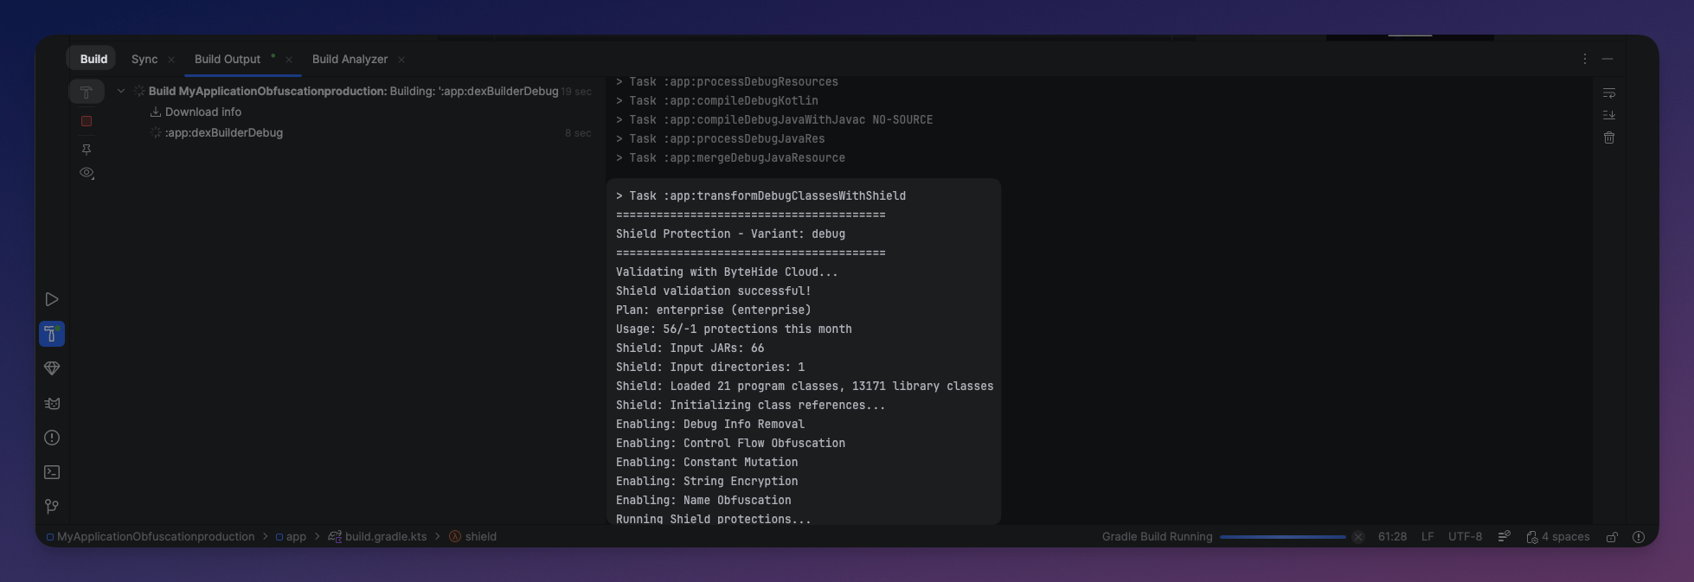Toggle the pin tab icon

pos(87,150)
